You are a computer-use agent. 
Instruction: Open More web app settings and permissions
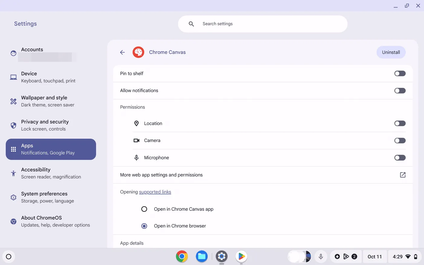(x=263, y=175)
